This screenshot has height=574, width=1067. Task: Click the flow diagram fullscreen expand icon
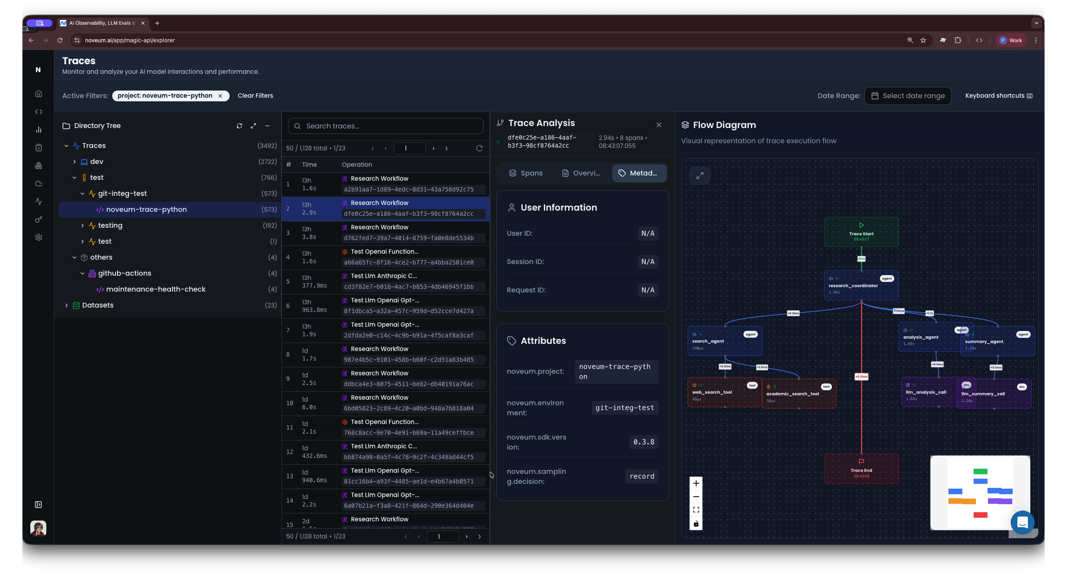[x=700, y=176]
